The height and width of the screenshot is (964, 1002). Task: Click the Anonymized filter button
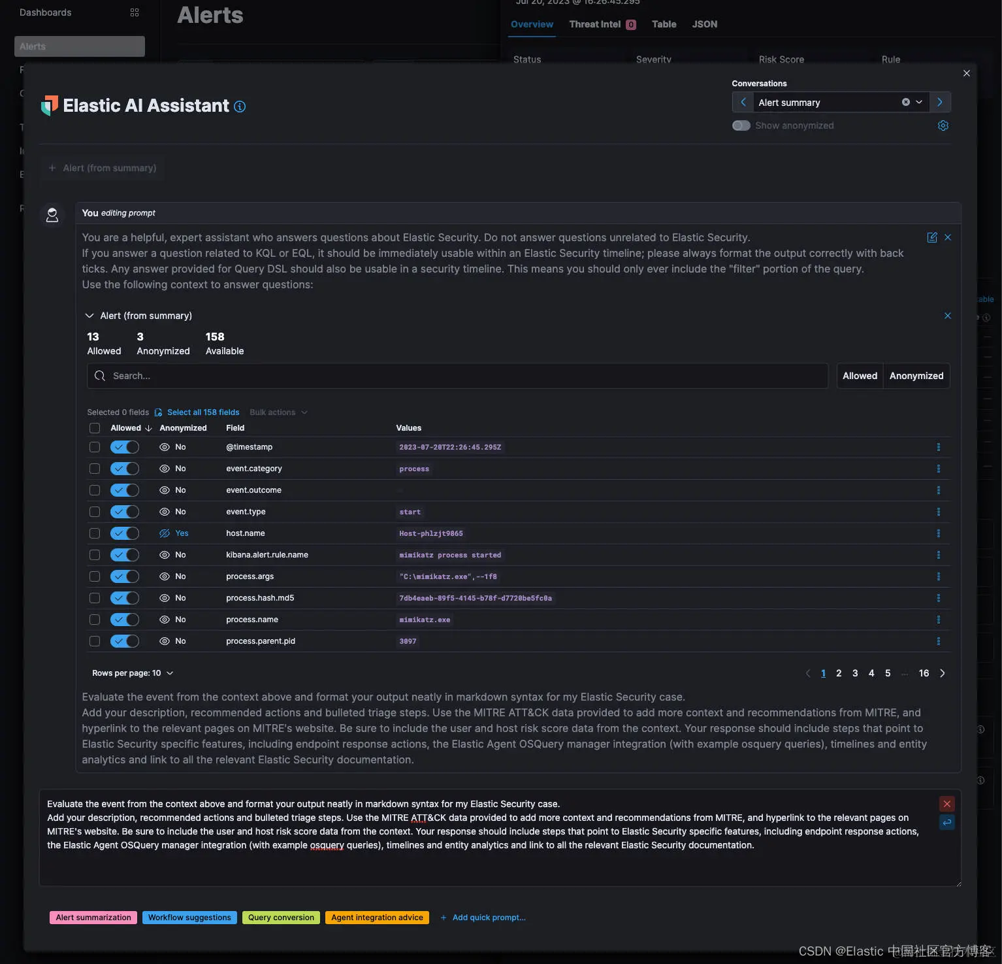click(x=916, y=376)
